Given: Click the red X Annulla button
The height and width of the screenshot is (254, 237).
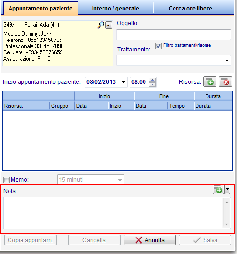Looking at the screenshot, I should [150, 240].
